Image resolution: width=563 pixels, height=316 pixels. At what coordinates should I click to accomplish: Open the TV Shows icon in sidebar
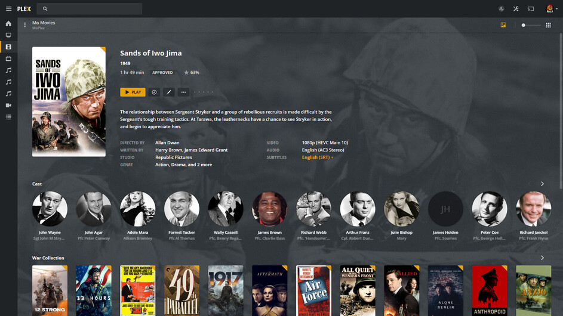pyautogui.click(x=8, y=58)
